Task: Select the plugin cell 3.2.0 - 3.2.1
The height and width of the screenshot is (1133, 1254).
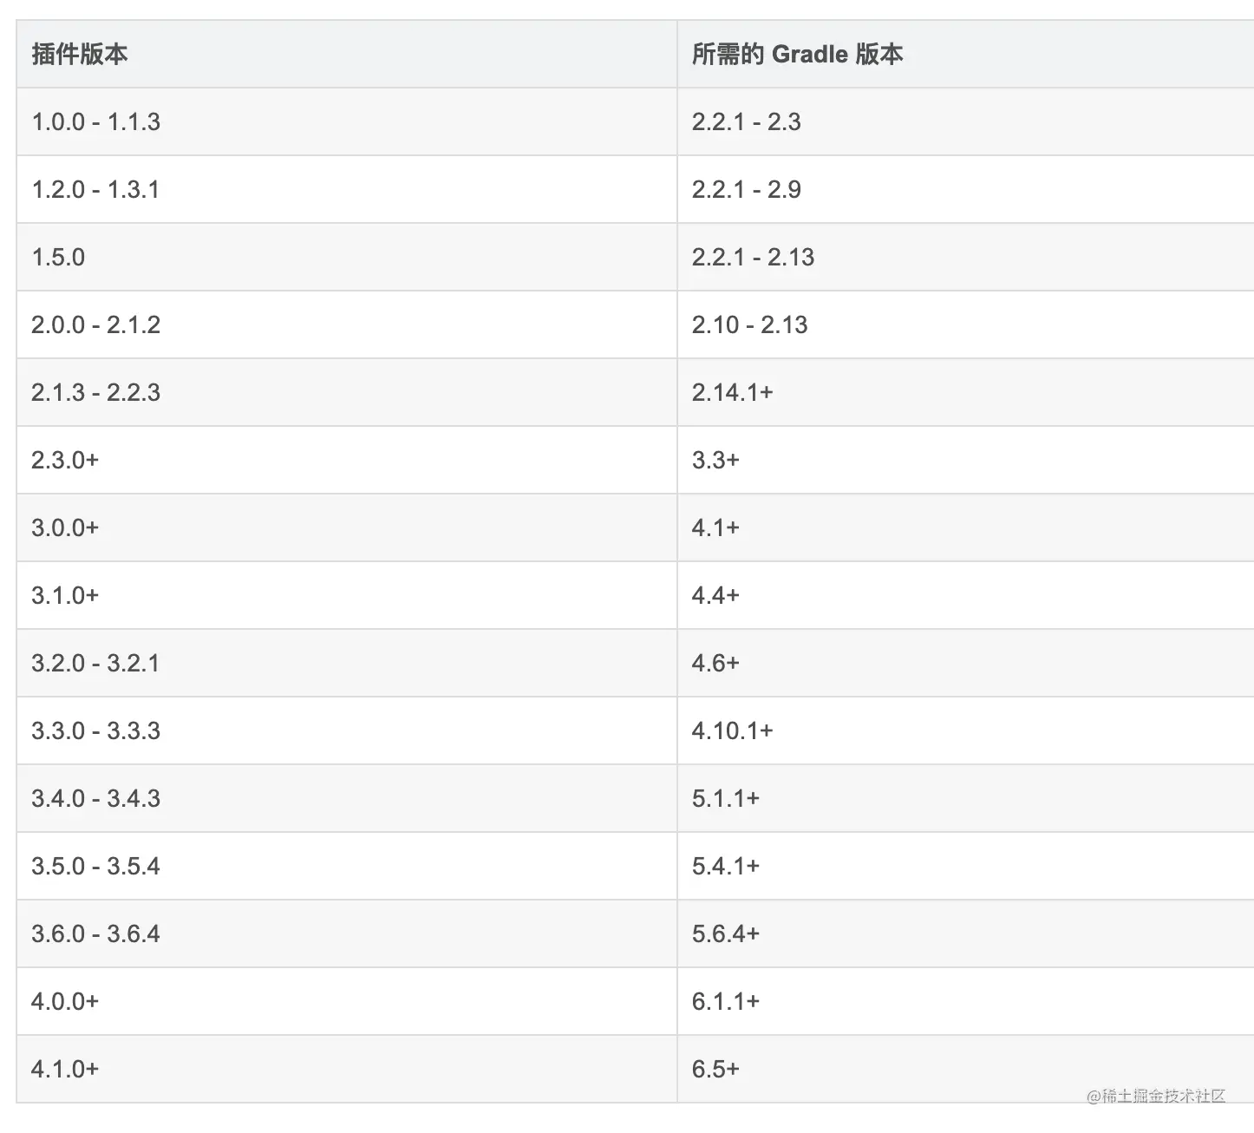Action: click(95, 664)
